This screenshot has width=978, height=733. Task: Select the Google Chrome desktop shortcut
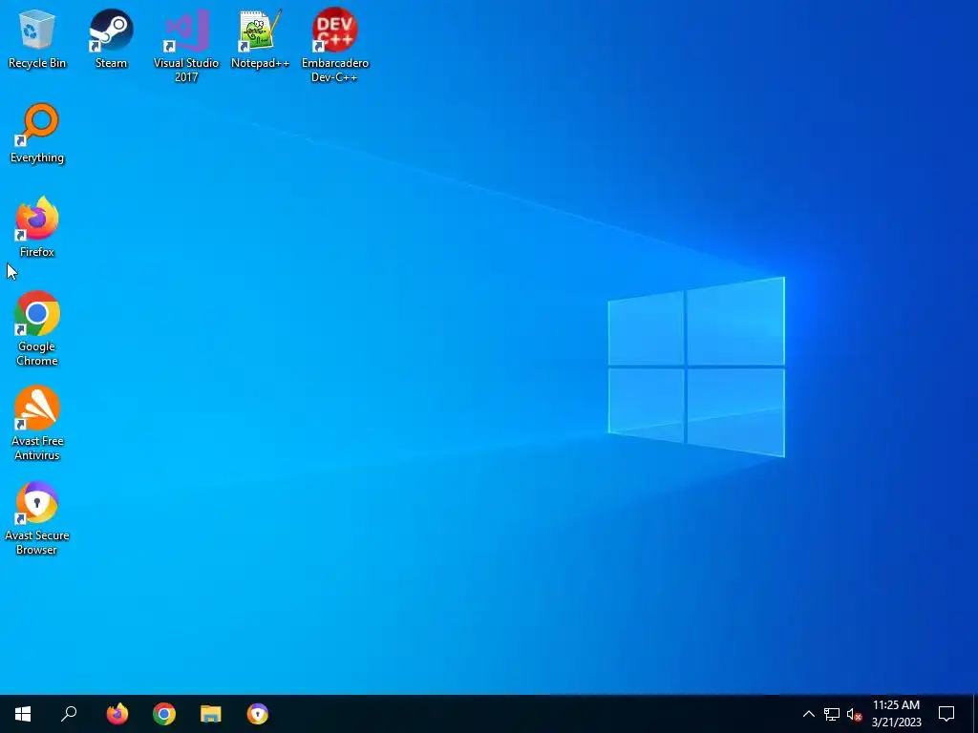point(37,328)
